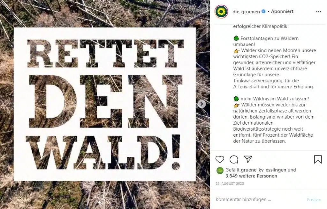The height and width of the screenshot is (209, 327).
Task: Open the 21. August 2020 timestamp
Action: pyautogui.click(x=230, y=184)
